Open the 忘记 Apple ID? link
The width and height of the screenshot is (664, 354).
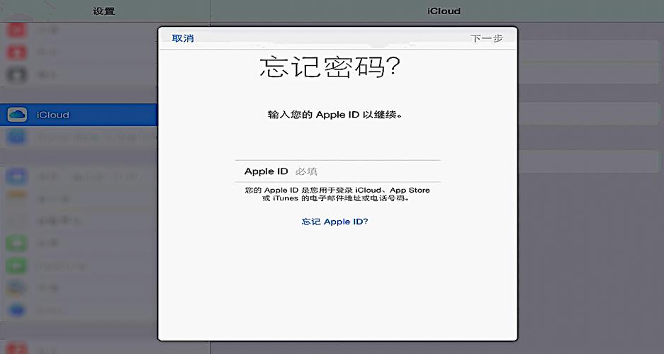point(334,222)
